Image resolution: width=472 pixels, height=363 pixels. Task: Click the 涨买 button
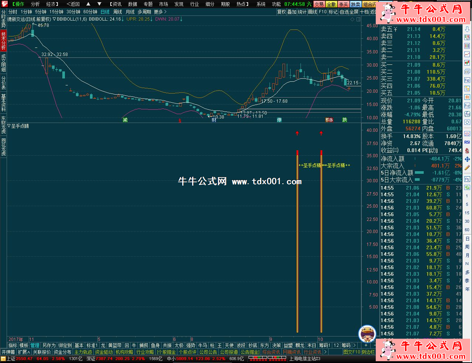(x=343, y=4)
